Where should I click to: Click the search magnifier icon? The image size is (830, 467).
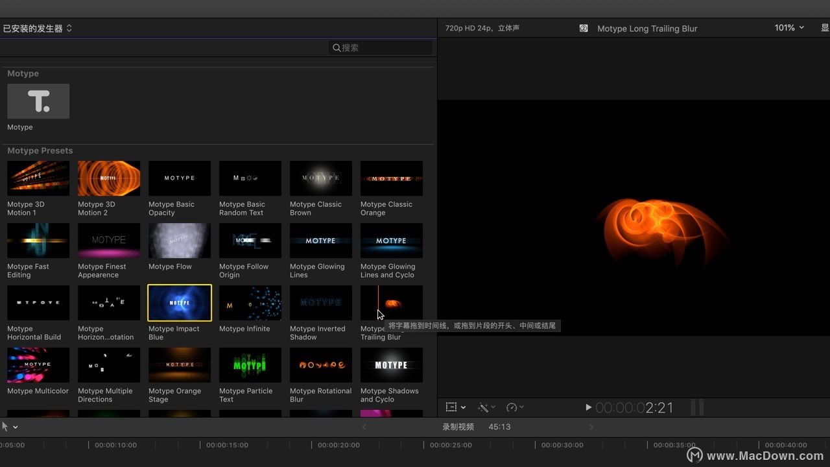337,47
